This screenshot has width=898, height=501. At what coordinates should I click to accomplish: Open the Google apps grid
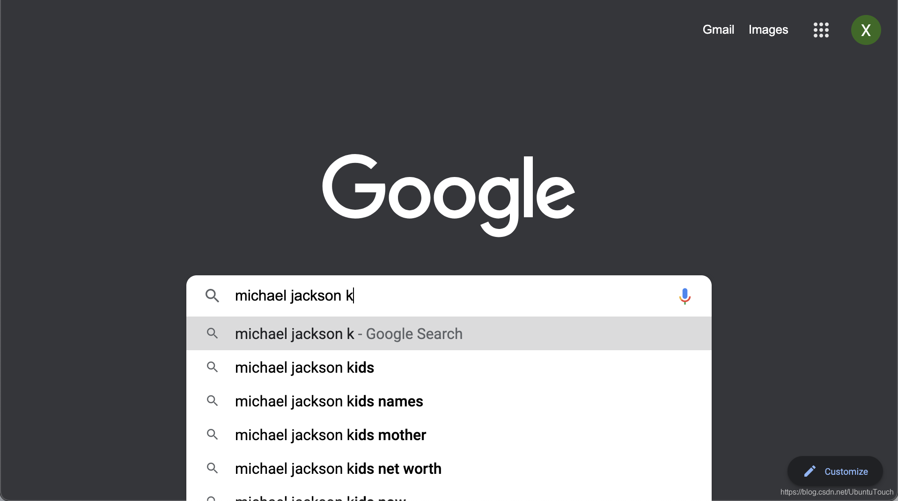[821, 29]
